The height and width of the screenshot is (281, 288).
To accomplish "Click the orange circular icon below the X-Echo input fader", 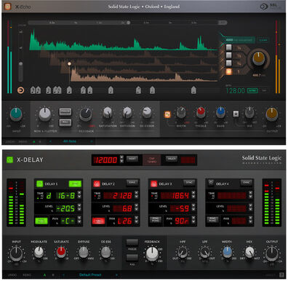I will coord(21,90).
